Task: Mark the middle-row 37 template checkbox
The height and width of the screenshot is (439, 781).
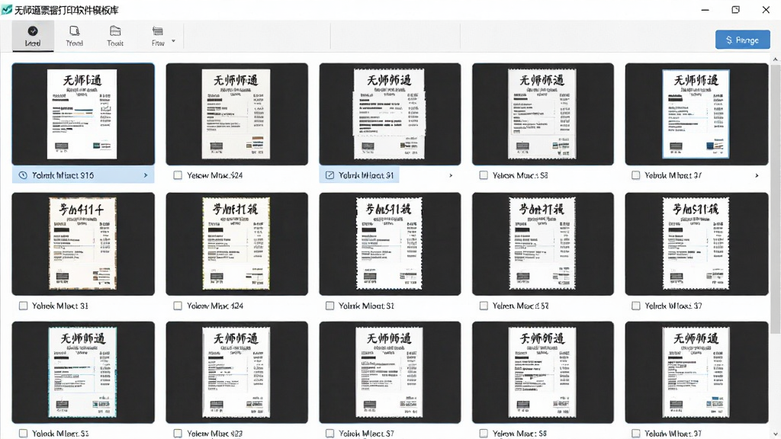Action: [x=635, y=306]
